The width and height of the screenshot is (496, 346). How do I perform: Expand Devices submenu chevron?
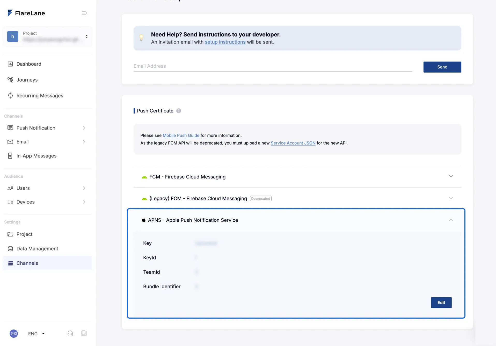point(84,202)
